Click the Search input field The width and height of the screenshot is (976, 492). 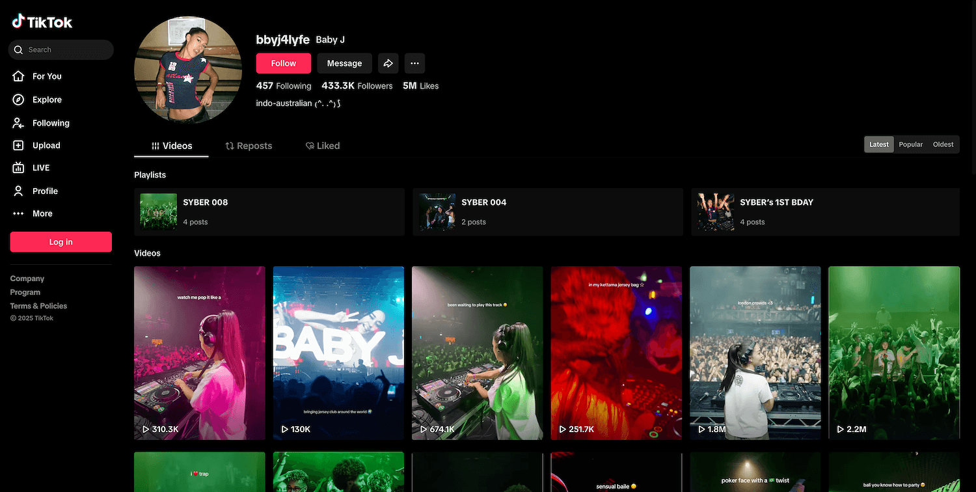65,49
